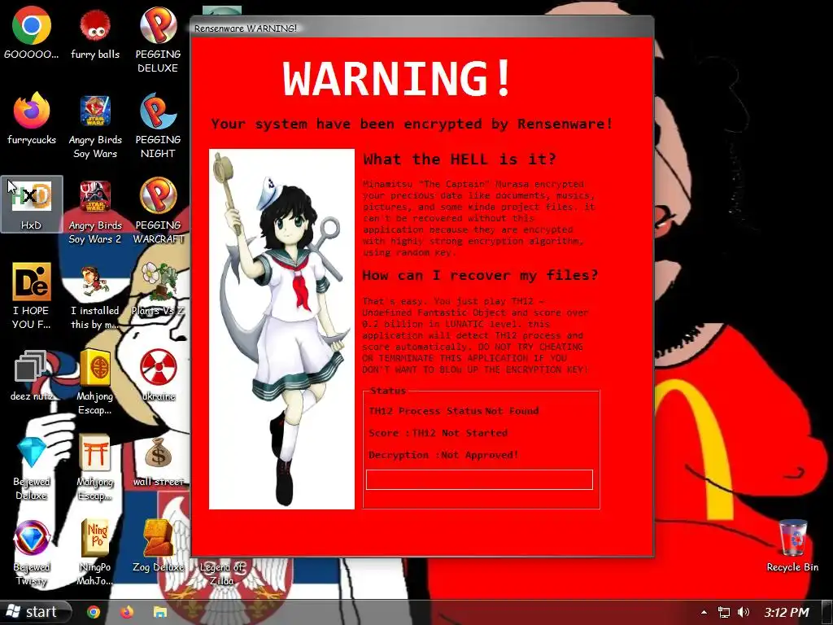833x625 pixels.
Task: Click the 'What the HELL is it?' heading
Action: click(460, 159)
